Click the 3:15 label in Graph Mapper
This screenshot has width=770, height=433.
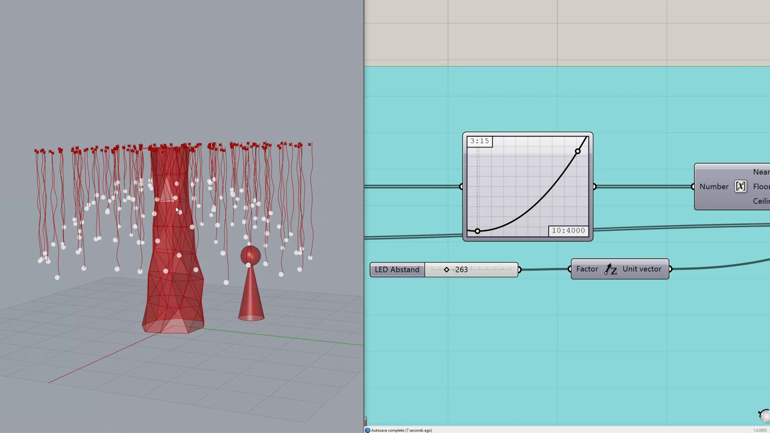pyautogui.click(x=479, y=141)
